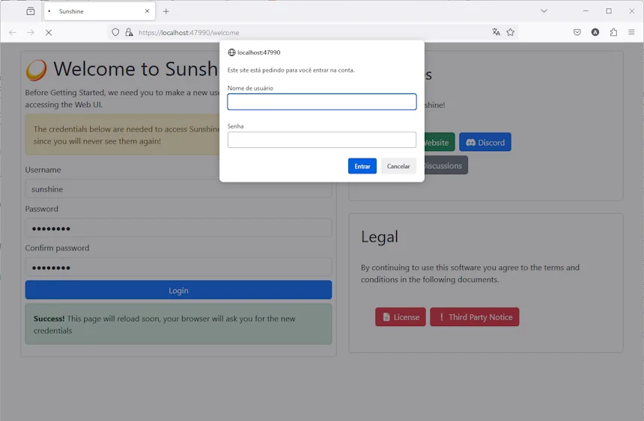
Task: Click the translate page icon
Action: click(x=496, y=32)
